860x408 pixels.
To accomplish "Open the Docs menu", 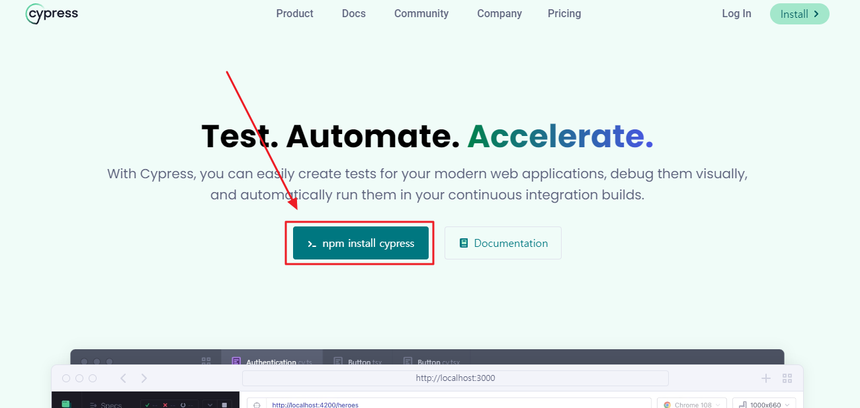I will [x=353, y=13].
